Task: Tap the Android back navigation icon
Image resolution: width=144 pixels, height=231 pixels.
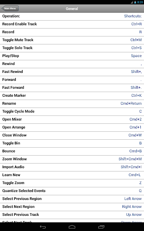Action: (43, 227)
